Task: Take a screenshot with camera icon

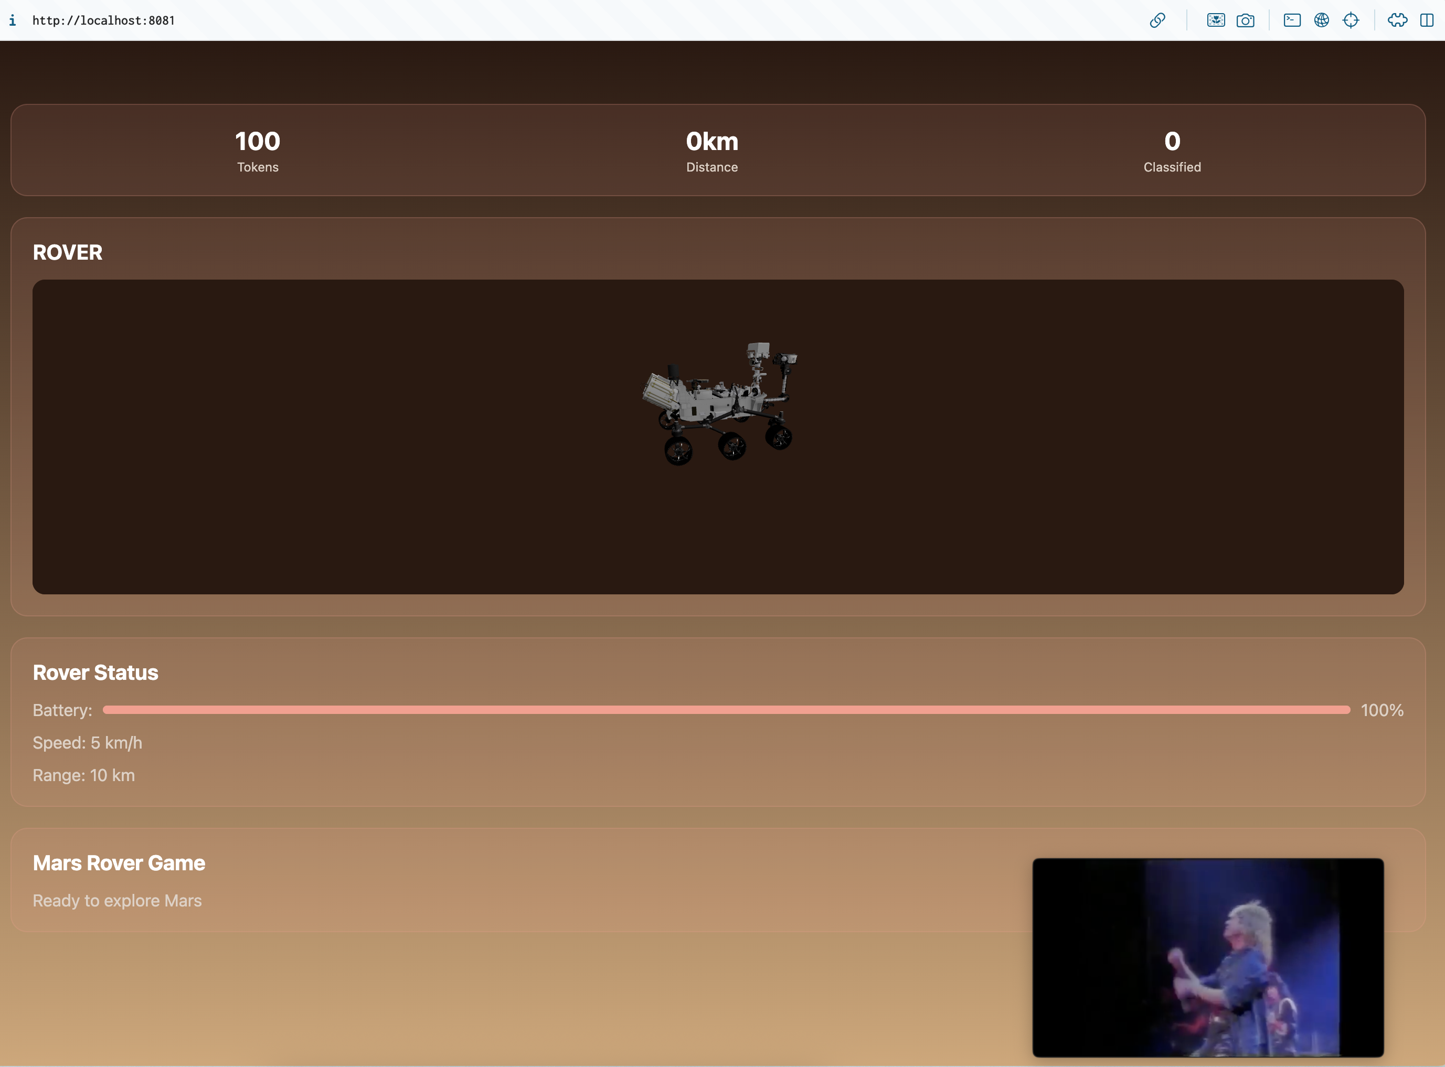Action: tap(1245, 20)
